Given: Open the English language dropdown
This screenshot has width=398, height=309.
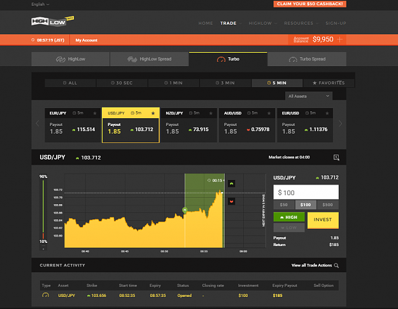Looking at the screenshot, I should coord(40,4).
